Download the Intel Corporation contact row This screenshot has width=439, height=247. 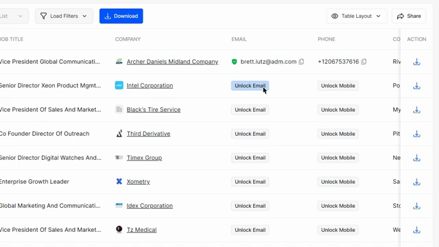(416, 86)
